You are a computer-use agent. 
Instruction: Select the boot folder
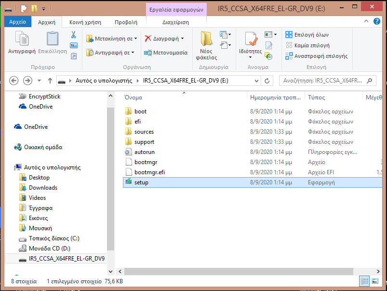(x=252, y=111)
